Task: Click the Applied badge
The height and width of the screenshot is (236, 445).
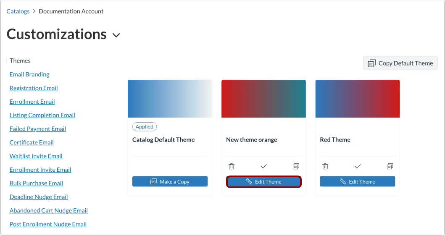Action: click(x=145, y=127)
